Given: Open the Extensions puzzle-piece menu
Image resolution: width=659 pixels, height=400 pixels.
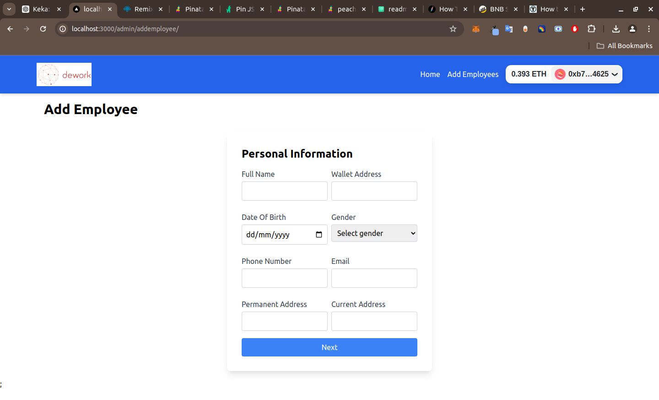Looking at the screenshot, I should [591, 29].
